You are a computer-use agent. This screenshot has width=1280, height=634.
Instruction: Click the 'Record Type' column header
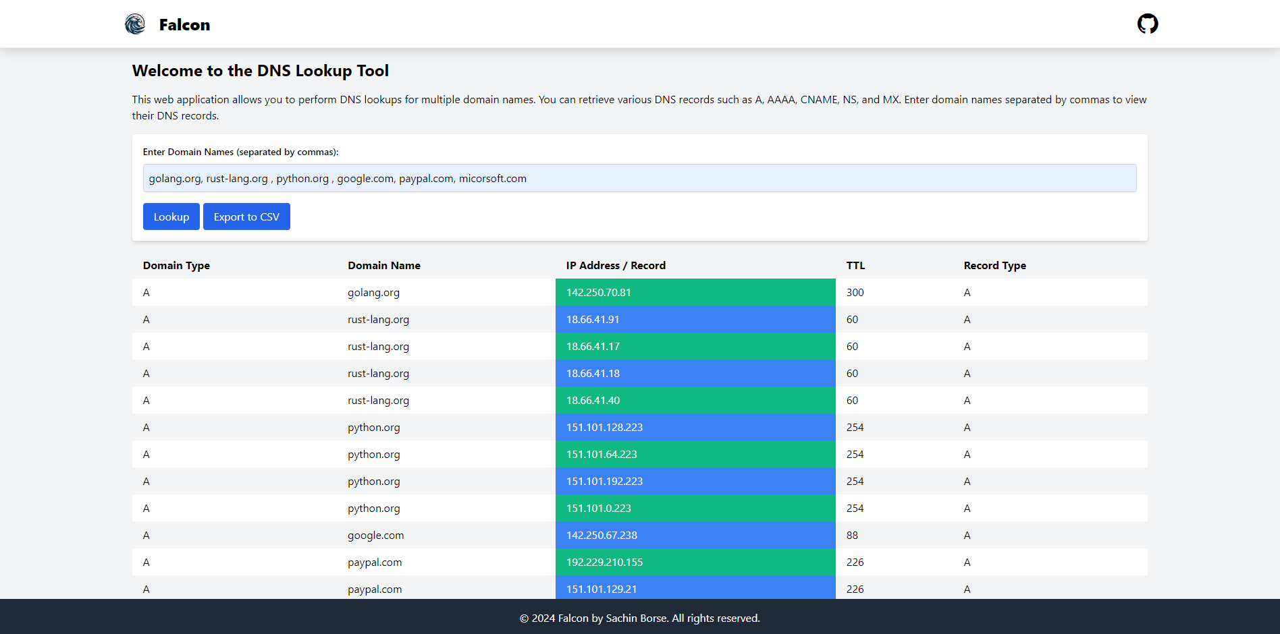point(995,265)
